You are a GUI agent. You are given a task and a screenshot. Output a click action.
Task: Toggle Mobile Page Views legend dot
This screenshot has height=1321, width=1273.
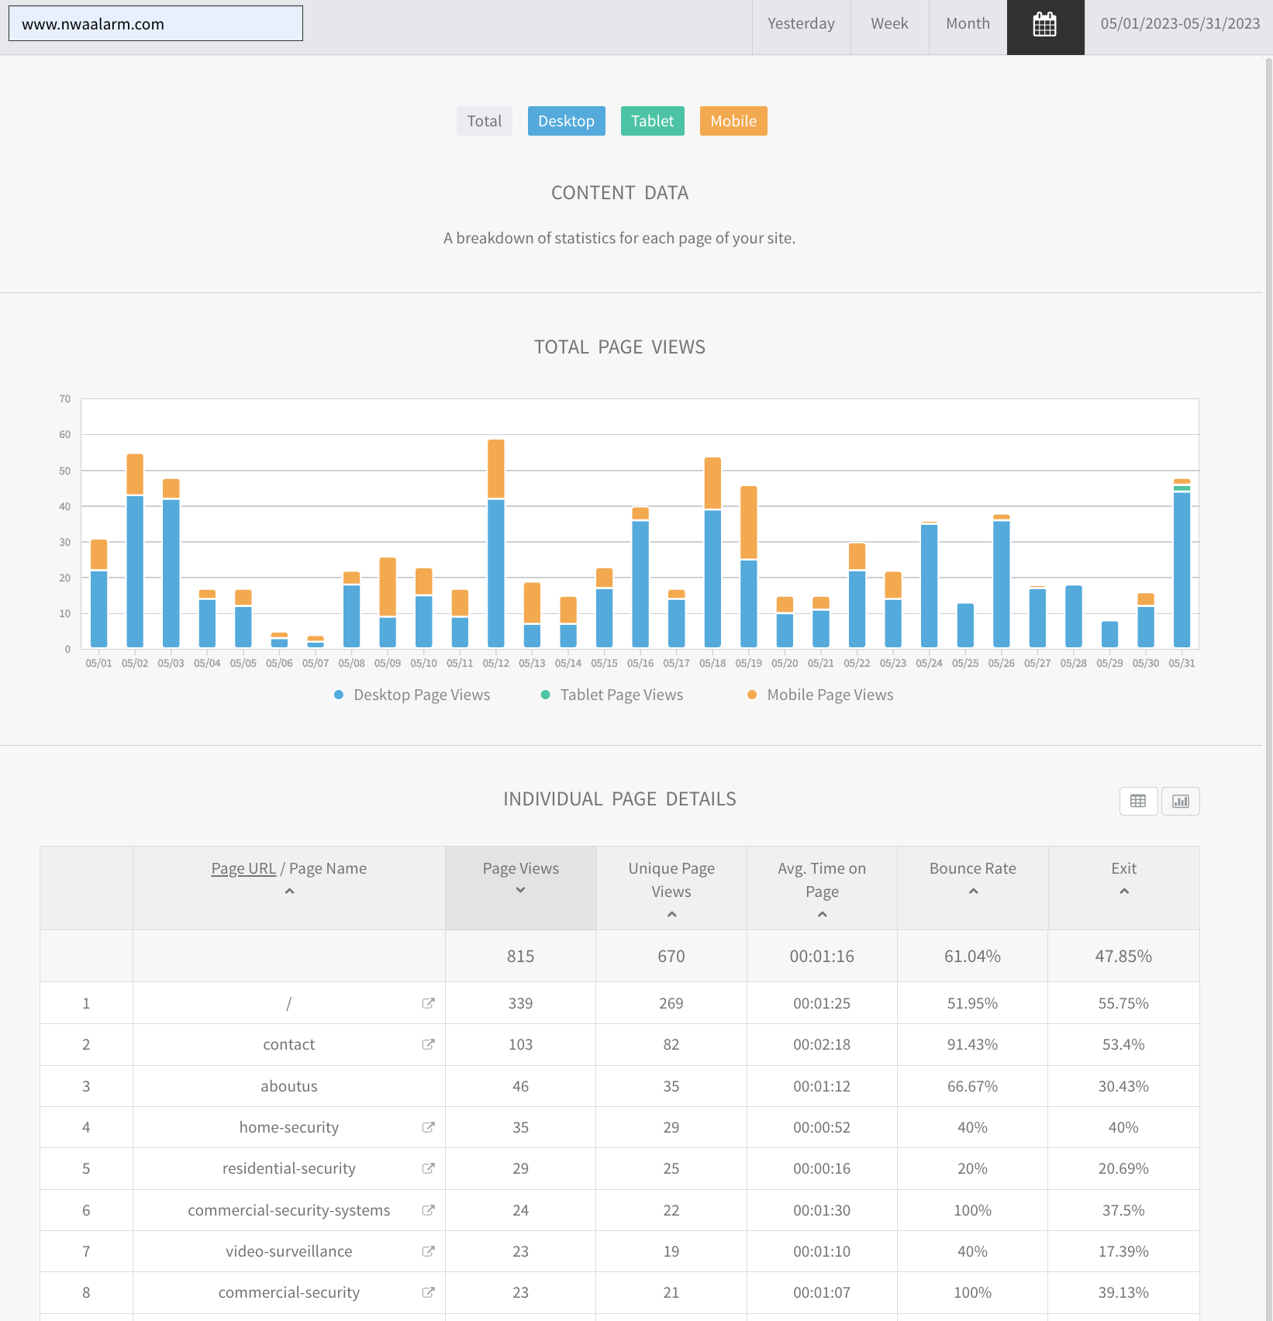click(x=752, y=695)
